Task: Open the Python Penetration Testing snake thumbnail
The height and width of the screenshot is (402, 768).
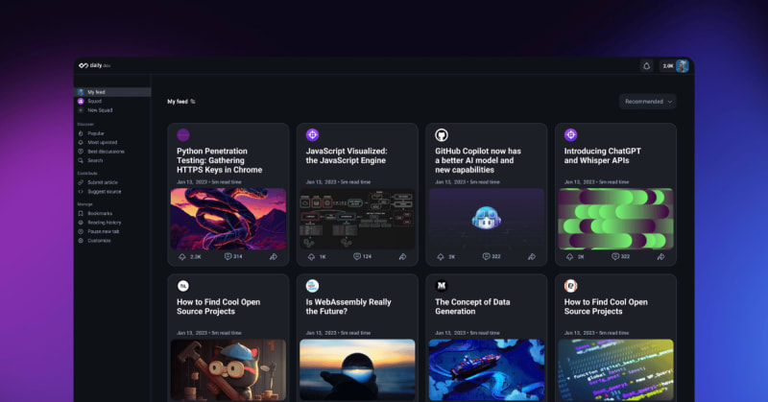Action: 228,219
